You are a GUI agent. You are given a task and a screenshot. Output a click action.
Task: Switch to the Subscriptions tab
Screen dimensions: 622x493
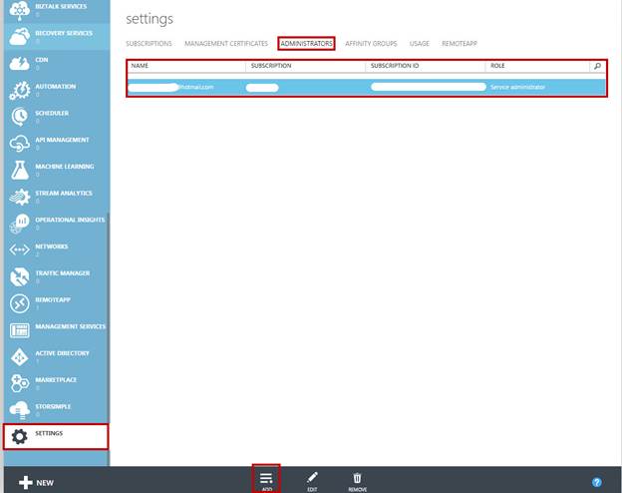149,43
